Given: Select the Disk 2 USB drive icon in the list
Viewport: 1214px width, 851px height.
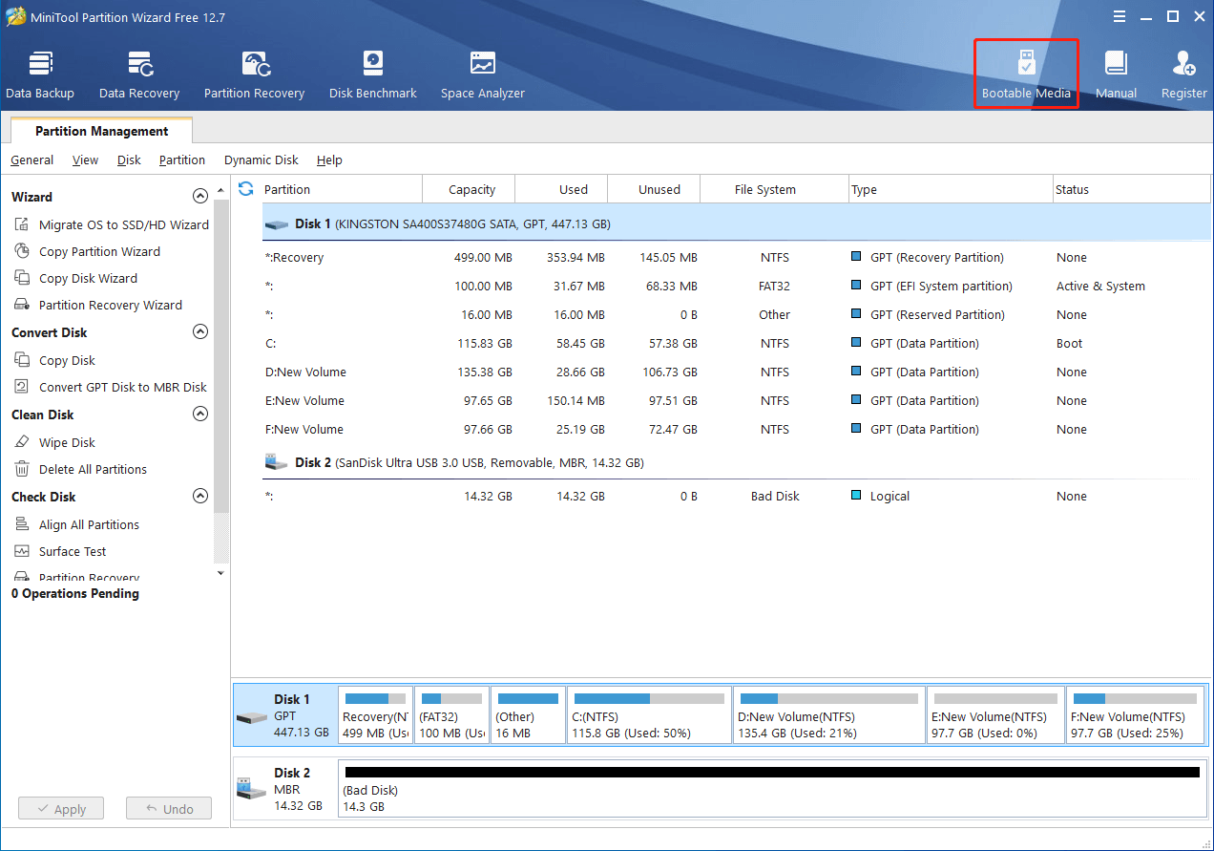Looking at the screenshot, I should coord(277,462).
